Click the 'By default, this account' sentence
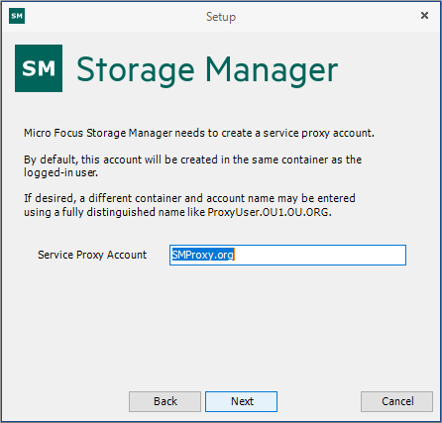442x423 pixels. click(192, 159)
